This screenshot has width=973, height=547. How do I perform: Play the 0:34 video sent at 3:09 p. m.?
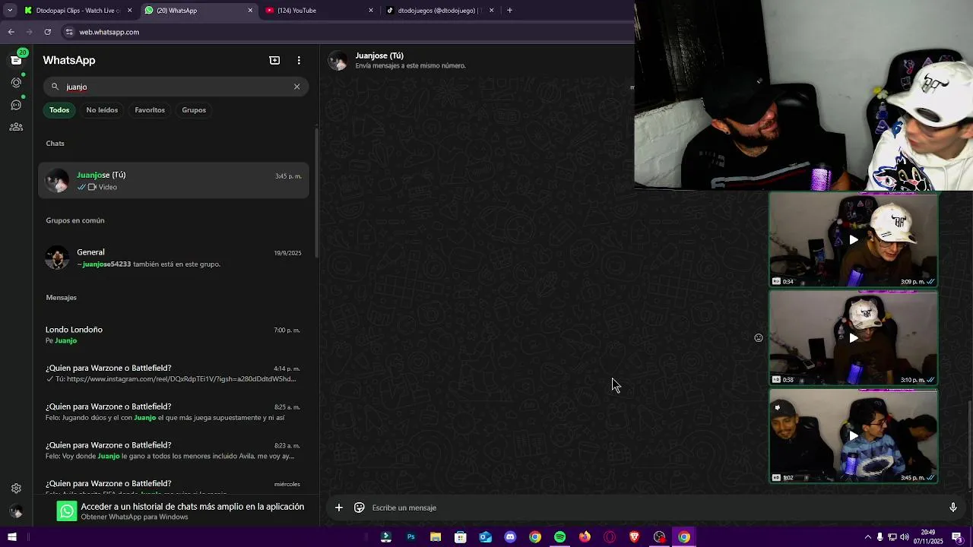[x=854, y=239]
